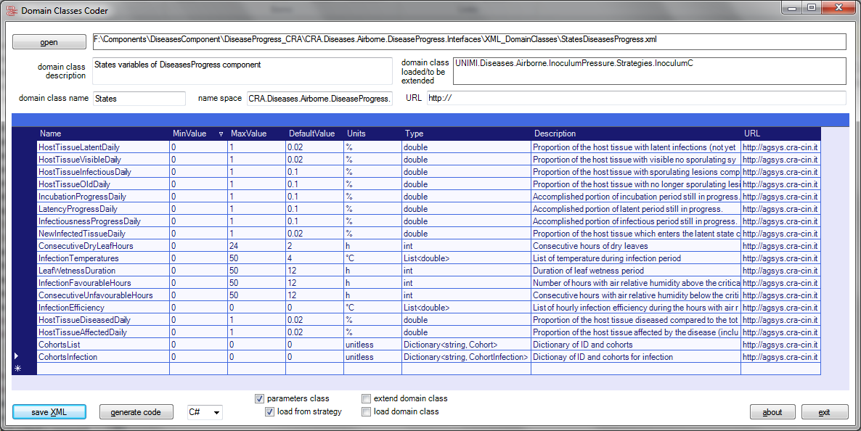The width and height of the screenshot is (861, 431).
Task: Toggle the load from strategy checkbox
Action: pyautogui.click(x=269, y=412)
